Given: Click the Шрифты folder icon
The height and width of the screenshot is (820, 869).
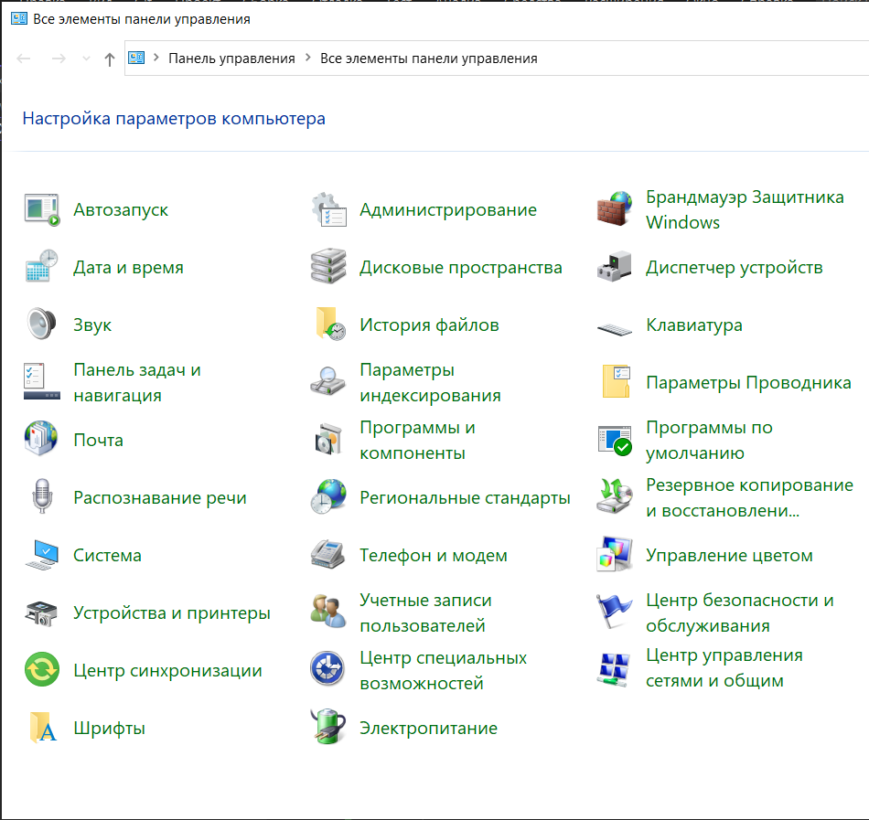Looking at the screenshot, I should pyautogui.click(x=42, y=728).
